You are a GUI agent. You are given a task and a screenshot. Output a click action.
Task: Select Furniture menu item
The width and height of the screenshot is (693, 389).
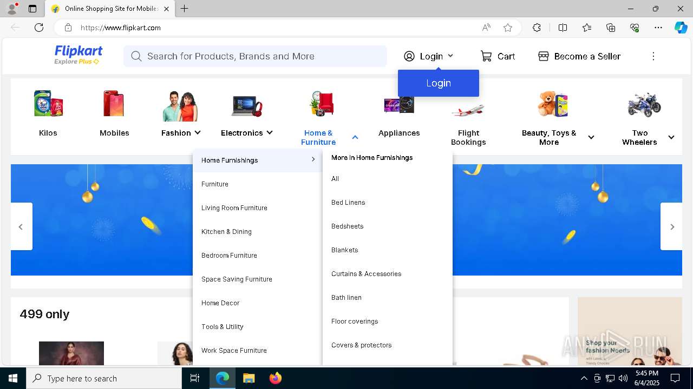(x=215, y=184)
